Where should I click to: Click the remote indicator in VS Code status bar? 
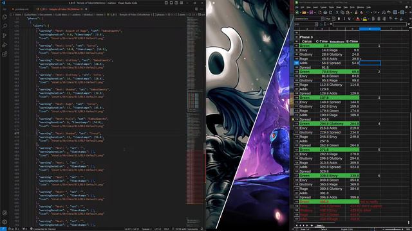pos(3,229)
